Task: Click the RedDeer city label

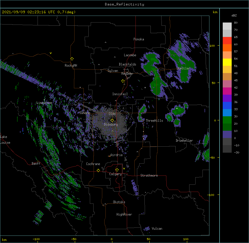Action: [x=127, y=74]
